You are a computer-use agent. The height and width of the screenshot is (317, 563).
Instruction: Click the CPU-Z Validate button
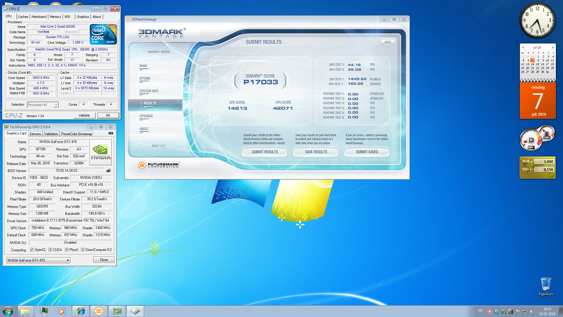tap(84, 115)
